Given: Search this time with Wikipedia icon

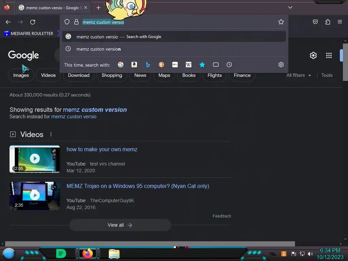Looking at the screenshot, I should pos(188,65).
